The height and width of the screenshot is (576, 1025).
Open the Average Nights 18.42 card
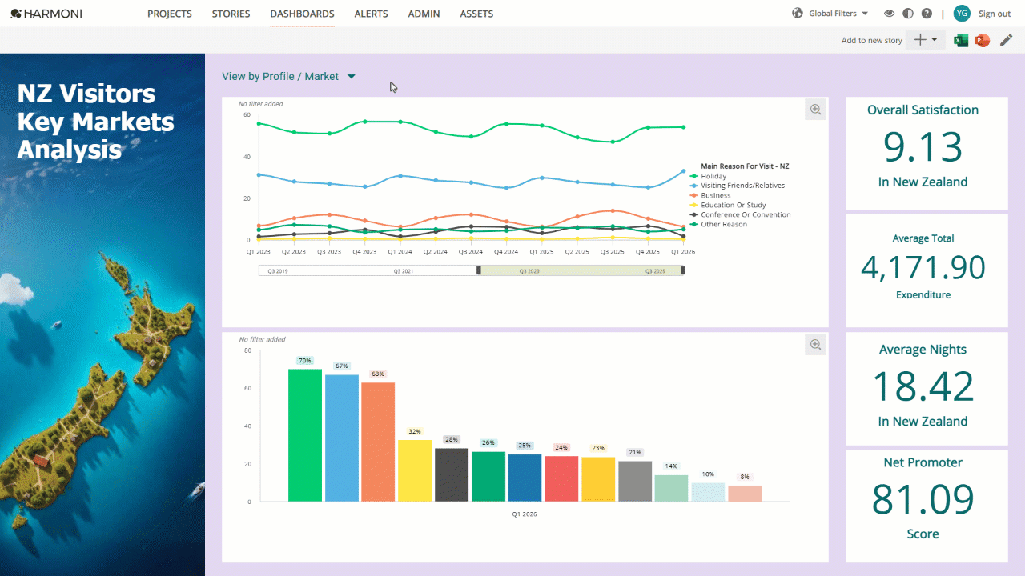[x=927, y=389]
